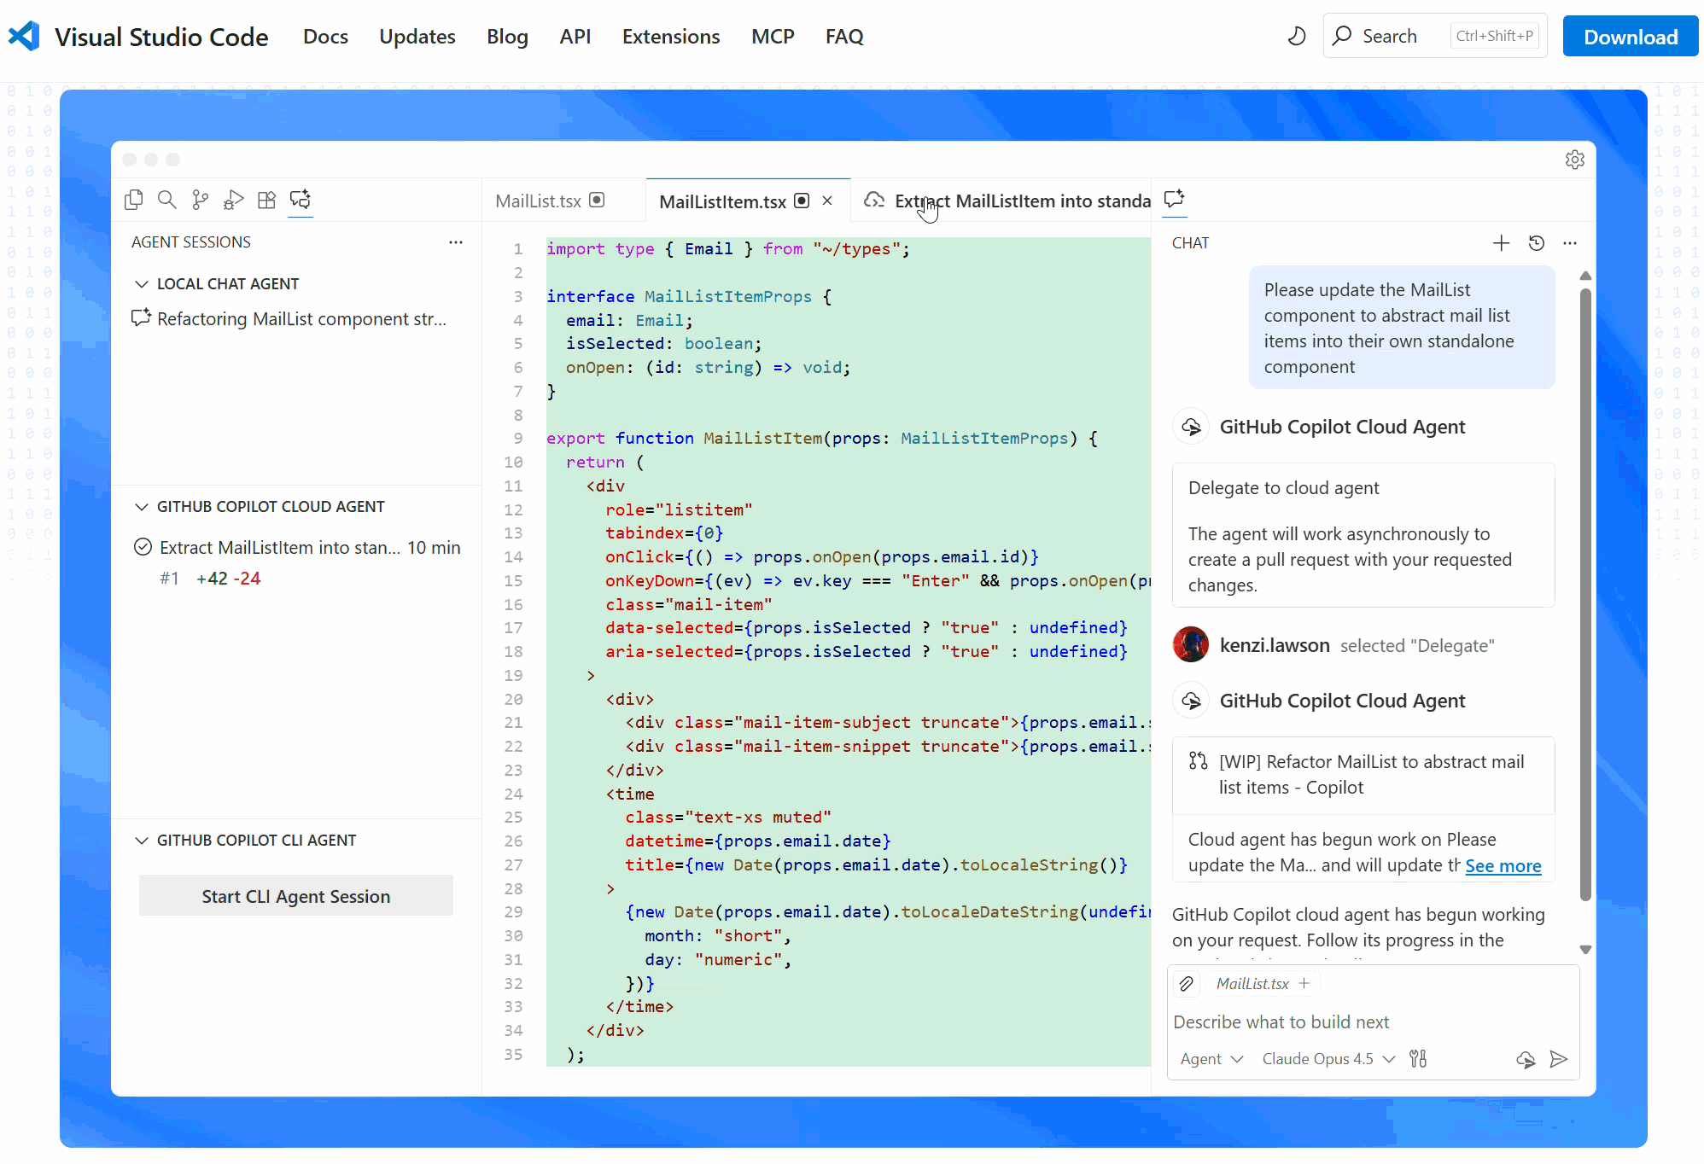Click the See more link in chat
This screenshot has height=1164, width=1704.
tap(1503, 866)
